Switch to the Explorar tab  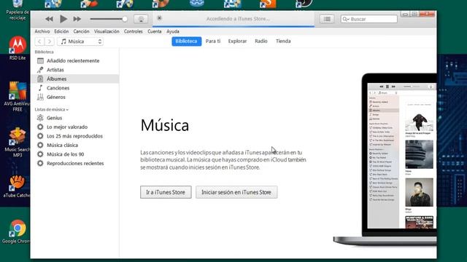[x=237, y=41]
